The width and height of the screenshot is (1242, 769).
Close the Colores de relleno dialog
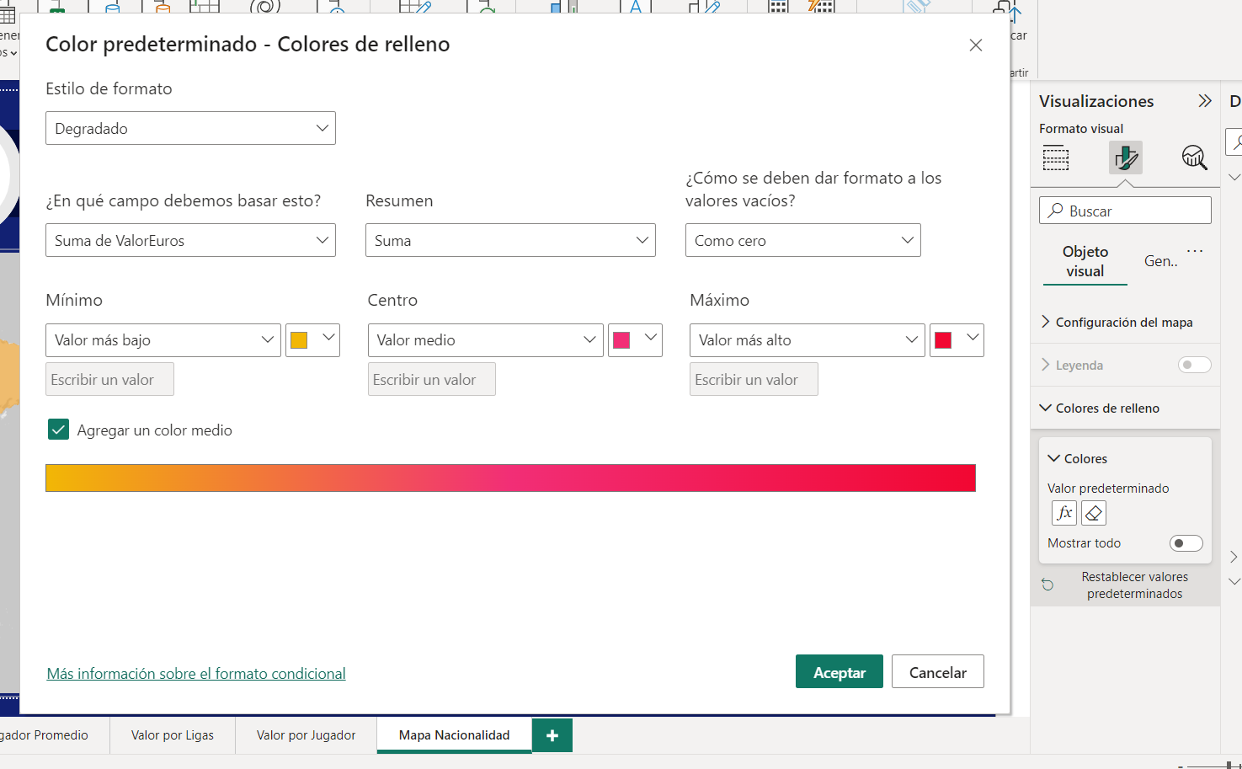click(976, 45)
